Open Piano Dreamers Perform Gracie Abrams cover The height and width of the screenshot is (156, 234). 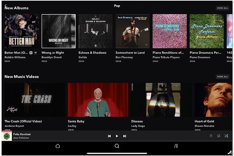click(x=206, y=31)
